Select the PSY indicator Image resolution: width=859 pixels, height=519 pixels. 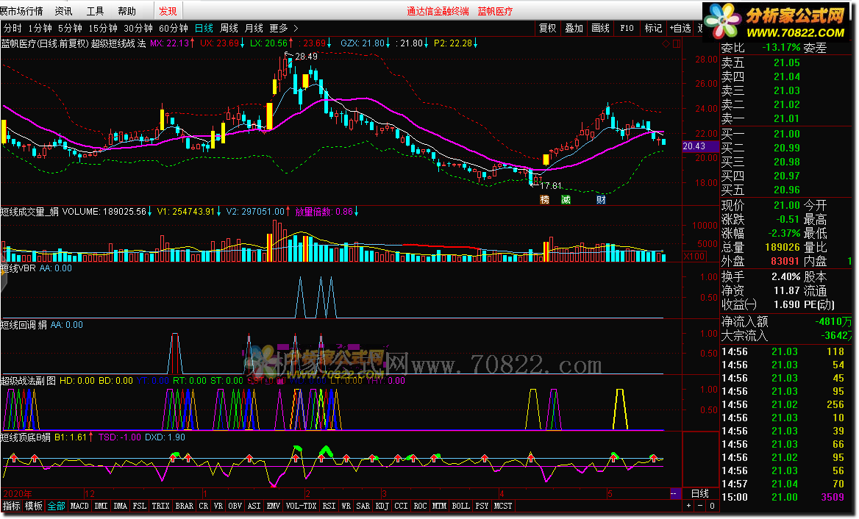coord(482,506)
